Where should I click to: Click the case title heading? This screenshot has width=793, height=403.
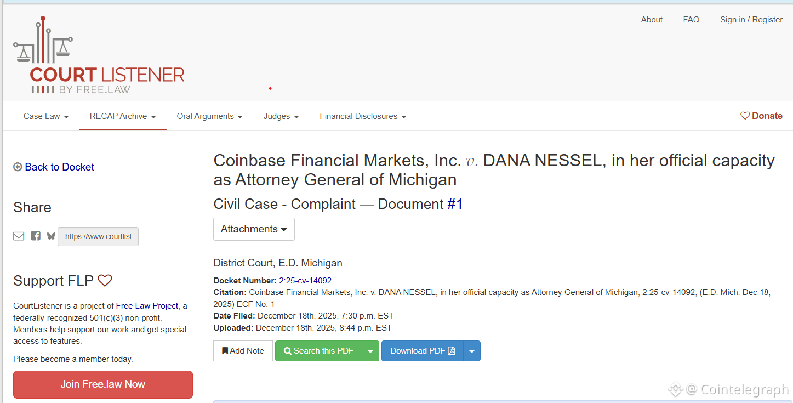click(494, 170)
